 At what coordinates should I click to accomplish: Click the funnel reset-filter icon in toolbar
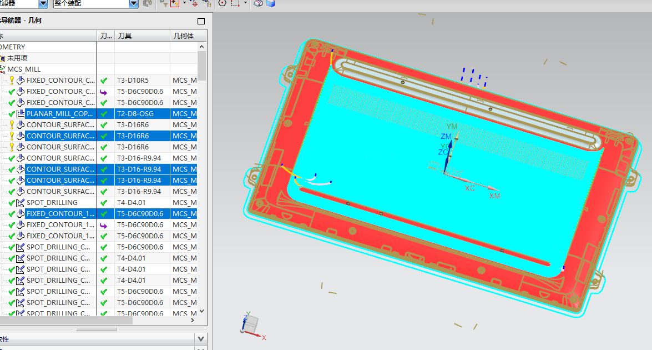click(164, 4)
